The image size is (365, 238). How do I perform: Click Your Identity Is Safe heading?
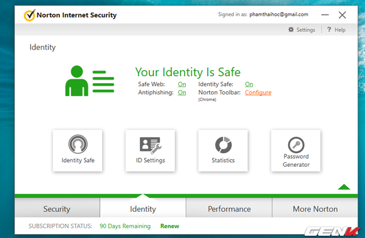click(x=188, y=72)
